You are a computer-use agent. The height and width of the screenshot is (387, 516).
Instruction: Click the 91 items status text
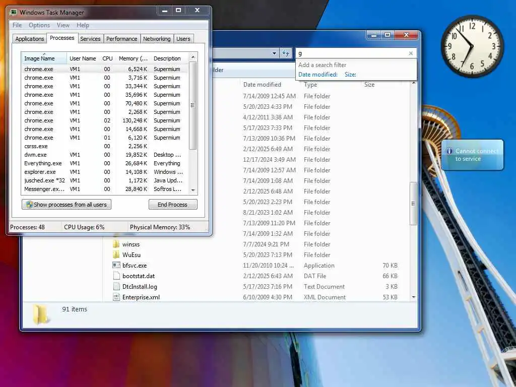pos(75,309)
